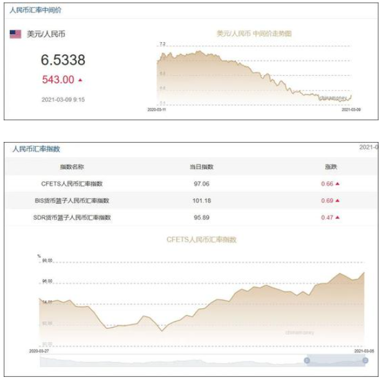Select the CFETS人民币汇率指数 row

(x=191, y=183)
